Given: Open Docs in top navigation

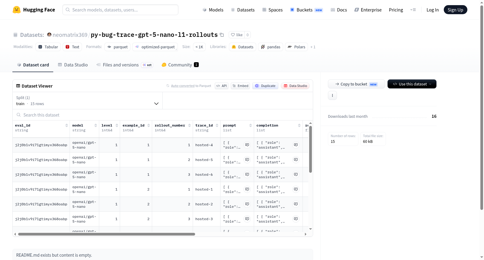Looking at the screenshot, I should coord(338,10).
